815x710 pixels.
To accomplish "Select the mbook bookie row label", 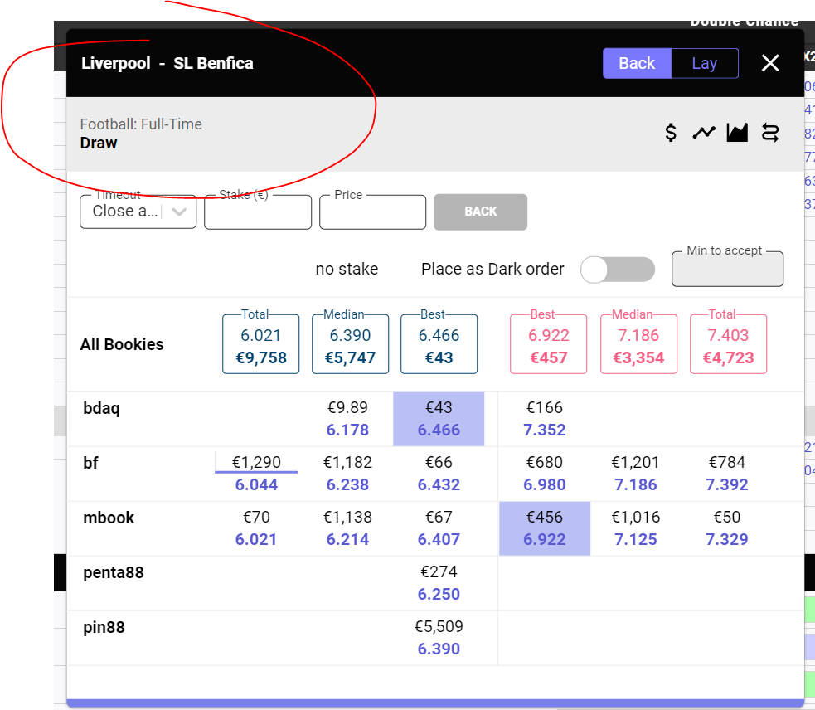I will click(109, 518).
